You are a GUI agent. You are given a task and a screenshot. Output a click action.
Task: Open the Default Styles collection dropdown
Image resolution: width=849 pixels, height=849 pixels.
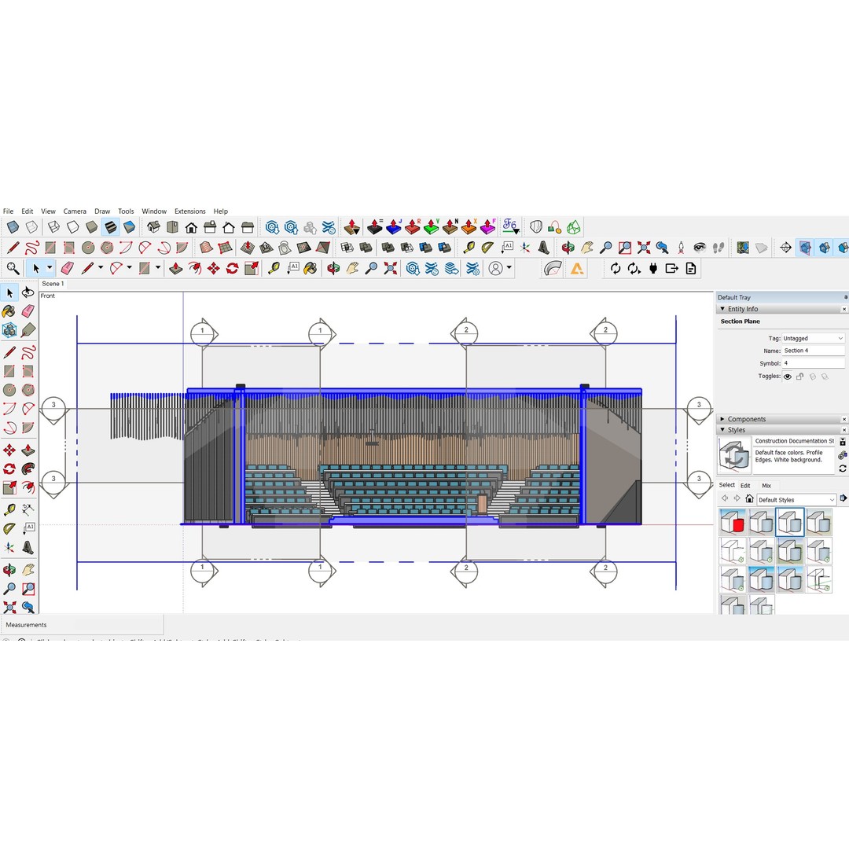point(796,499)
